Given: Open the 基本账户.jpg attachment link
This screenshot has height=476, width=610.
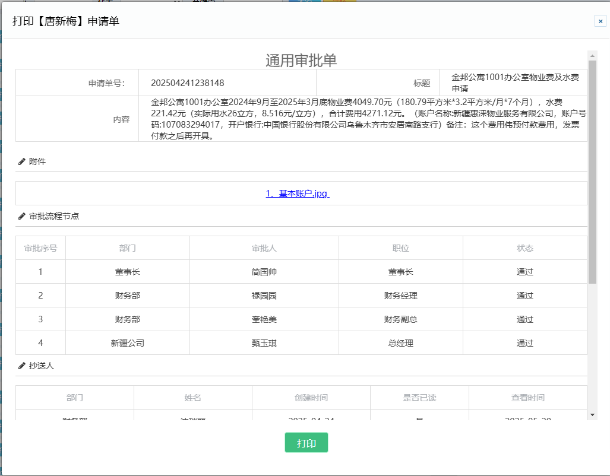Looking at the screenshot, I should (x=297, y=193).
